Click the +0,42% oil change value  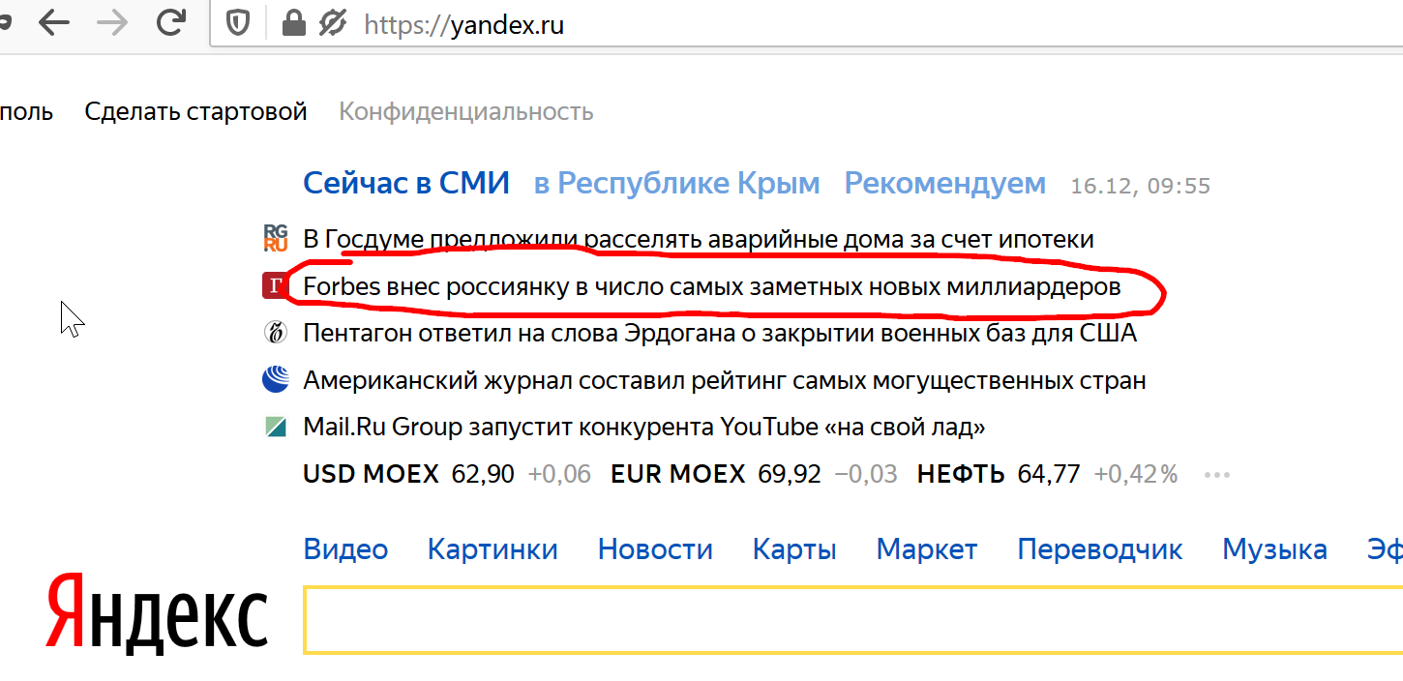(x=1136, y=474)
